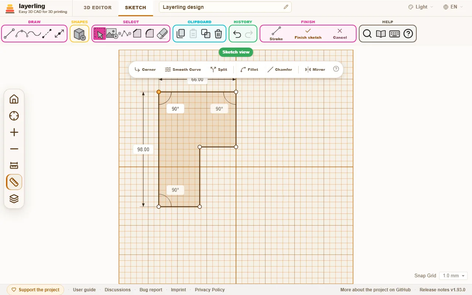Undo the last action

pos(237,34)
